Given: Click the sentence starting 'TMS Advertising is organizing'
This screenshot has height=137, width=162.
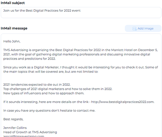Looking at the screenshot, I should (80, 54).
